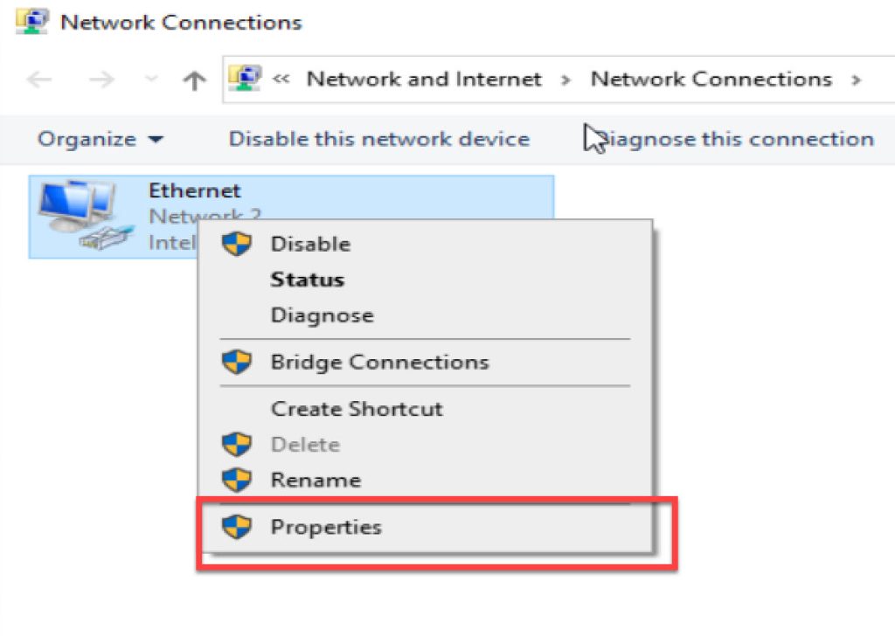Click Diagnose this connection in toolbar
The image size is (895, 636).
(731, 139)
